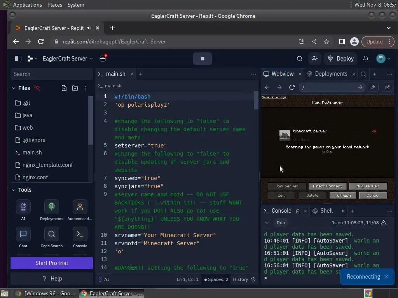
Task: Create a new folder with the add-folder icon
Action: [75, 88]
